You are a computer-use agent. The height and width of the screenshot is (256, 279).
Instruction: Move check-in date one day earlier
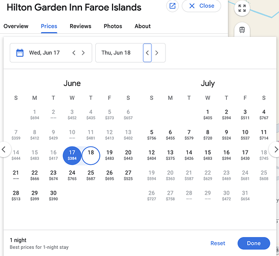(x=74, y=53)
